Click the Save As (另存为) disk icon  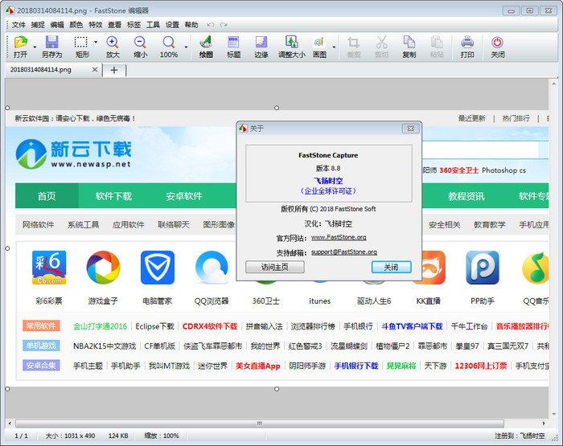click(x=51, y=43)
